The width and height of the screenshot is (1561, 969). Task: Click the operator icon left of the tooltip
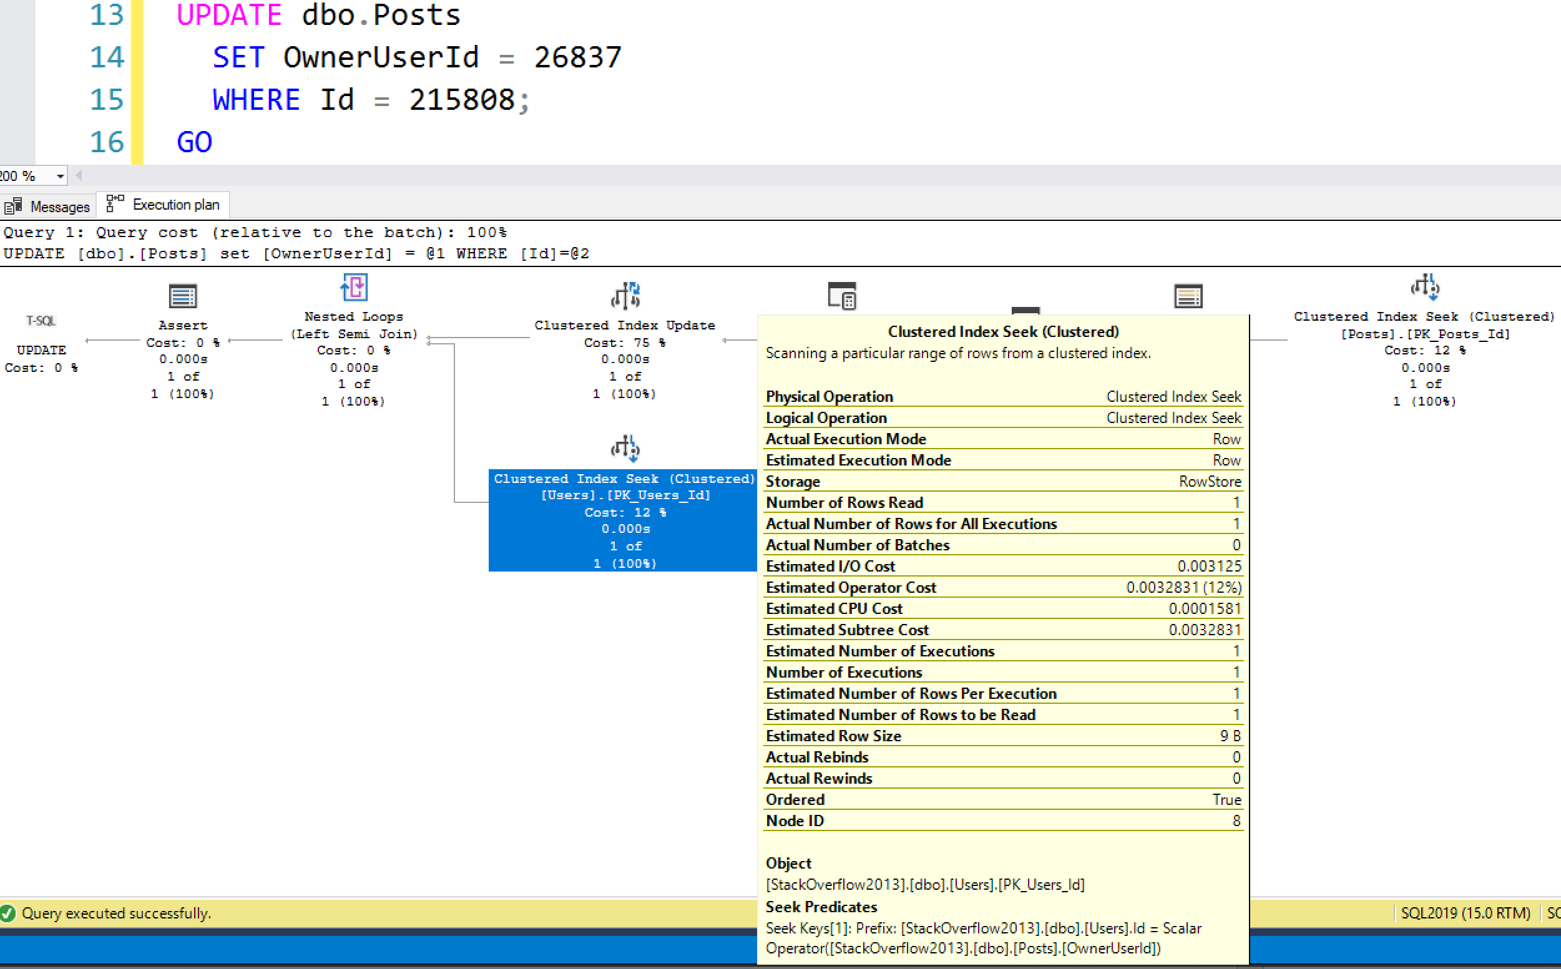click(x=842, y=296)
